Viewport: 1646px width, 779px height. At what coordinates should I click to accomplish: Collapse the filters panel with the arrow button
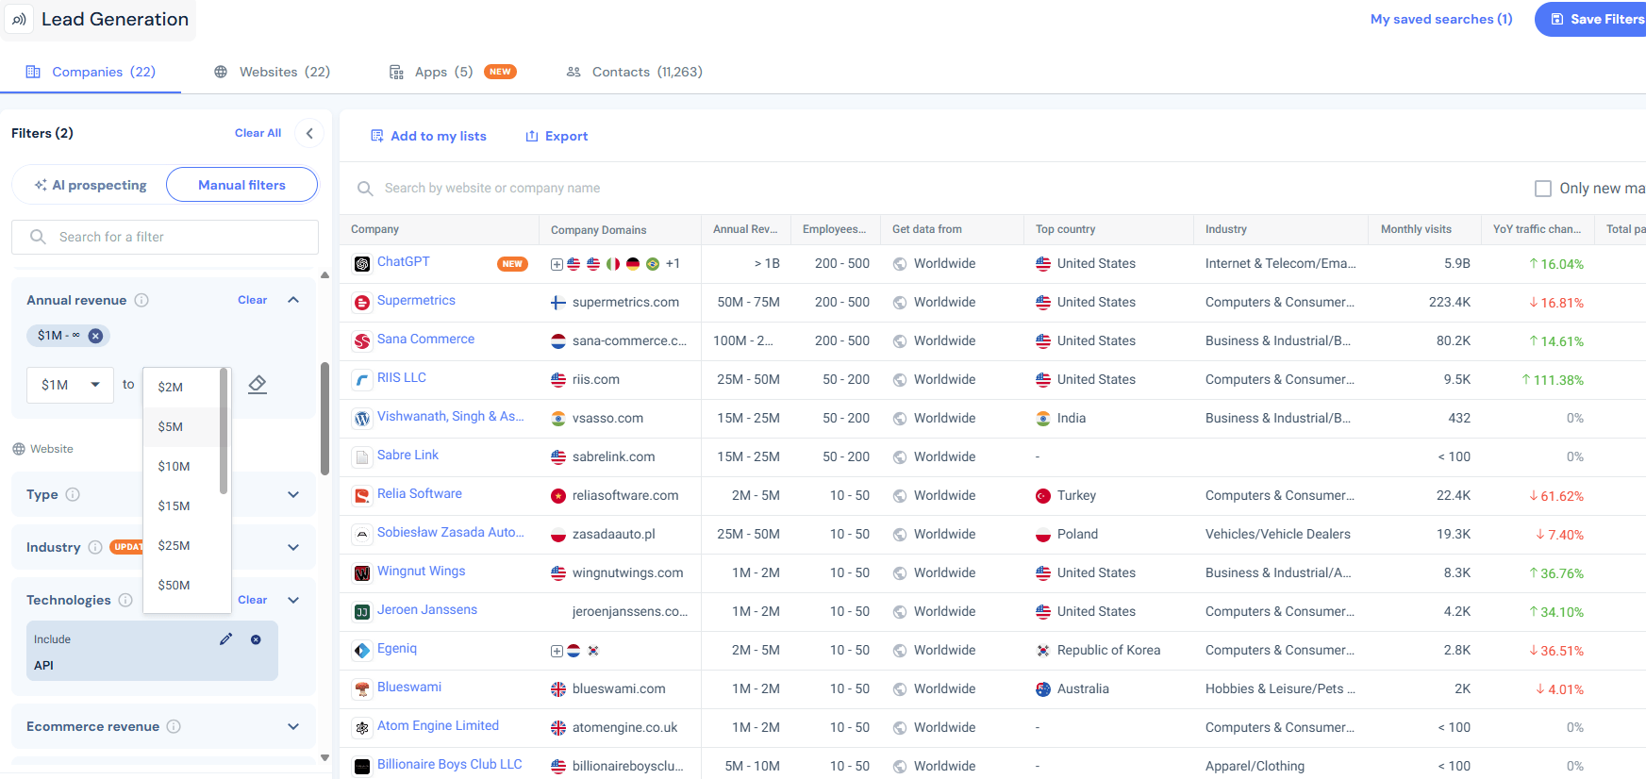(309, 133)
